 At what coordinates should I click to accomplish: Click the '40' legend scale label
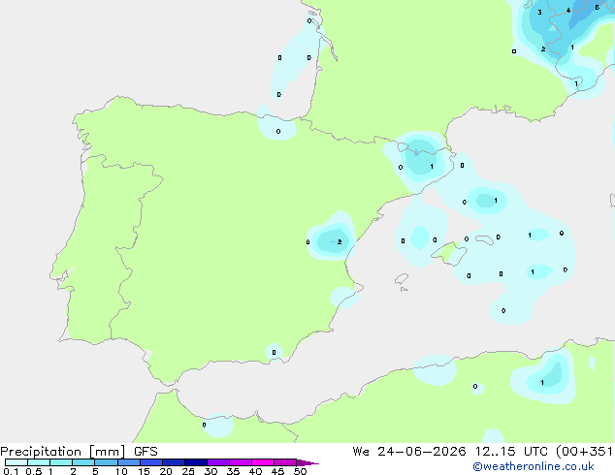[255, 471]
